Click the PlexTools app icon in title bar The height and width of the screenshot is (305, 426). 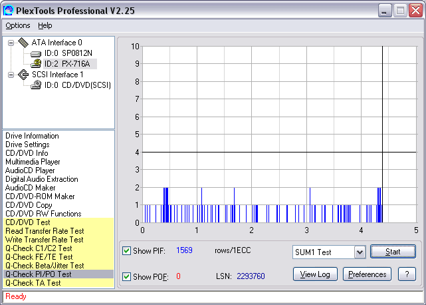pyautogui.click(x=9, y=11)
